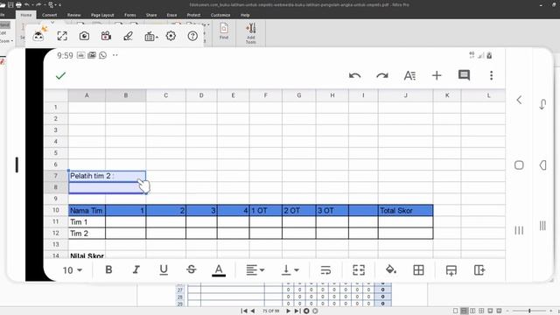
Task: Select the 'Tim 1' cell
Action: click(x=87, y=221)
